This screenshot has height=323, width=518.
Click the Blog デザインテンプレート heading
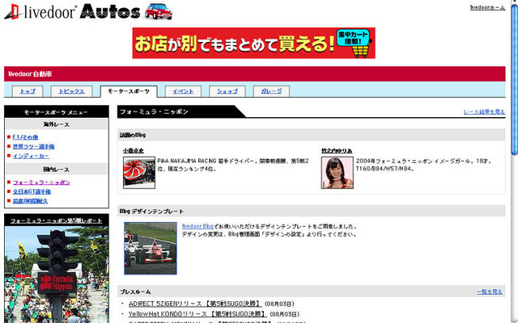(151, 212)
